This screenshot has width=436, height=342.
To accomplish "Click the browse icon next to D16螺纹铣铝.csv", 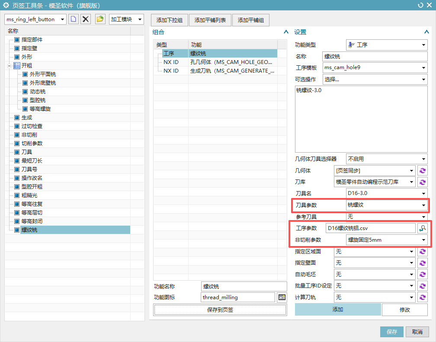I will tap(423, 228).
